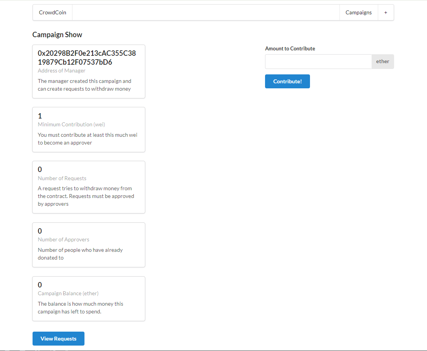Click the minimum contribution value 1

point(40,116)
